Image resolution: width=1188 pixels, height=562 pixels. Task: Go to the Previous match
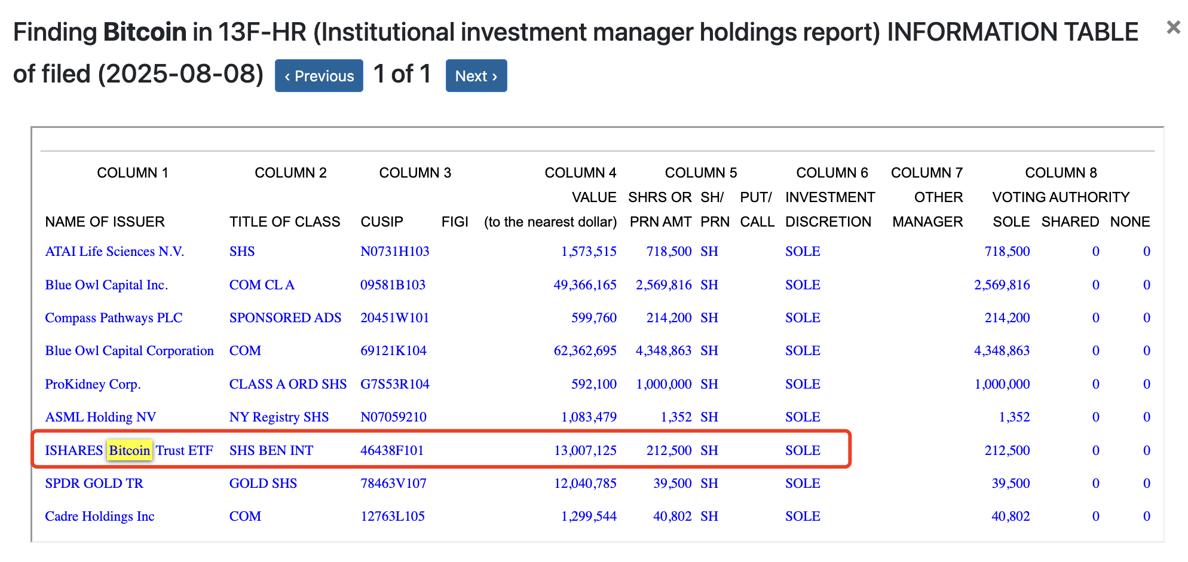[x=319, y=76]
